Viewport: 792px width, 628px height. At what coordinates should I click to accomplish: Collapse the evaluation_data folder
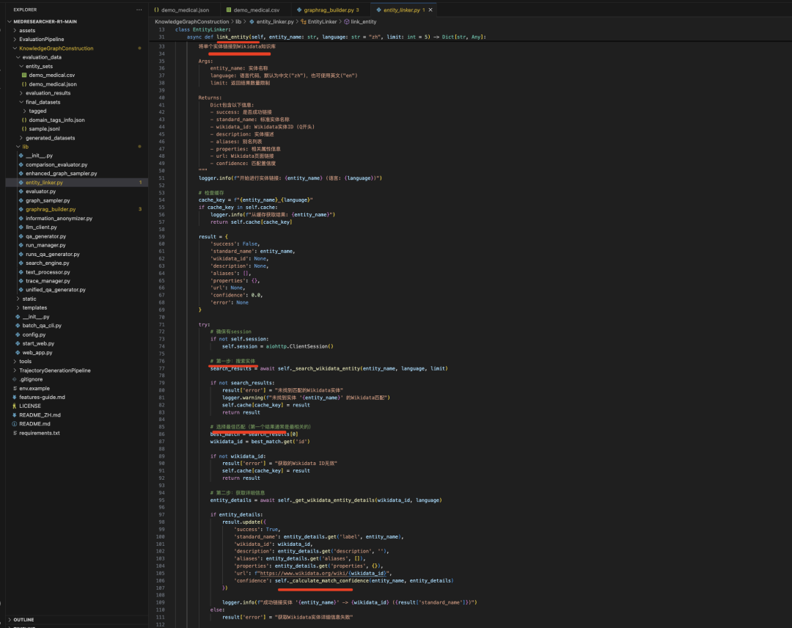click(42, 57)
